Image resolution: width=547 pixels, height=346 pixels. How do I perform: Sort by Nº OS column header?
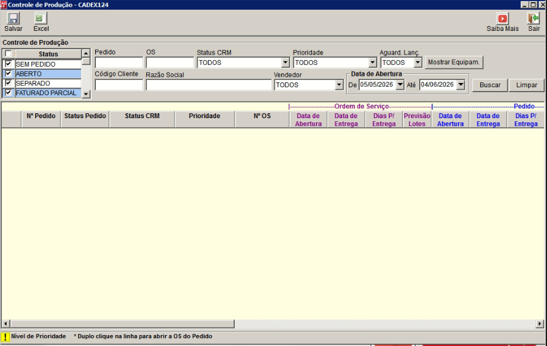(262, 119)
